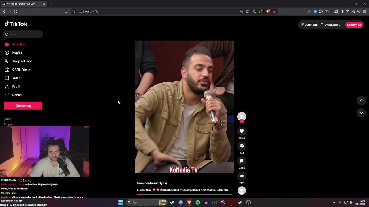
Task: Click taskbar volume speaker icon
Action: pos(351,202)
